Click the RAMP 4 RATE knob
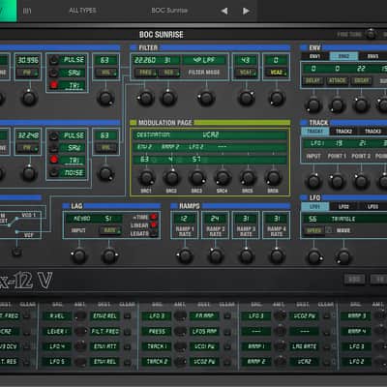The width and height of the screenshot is (387, 387). 277,256
